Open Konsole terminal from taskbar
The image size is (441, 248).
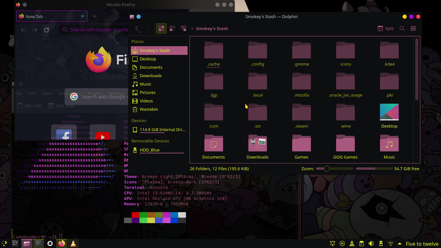click(38, 243)
